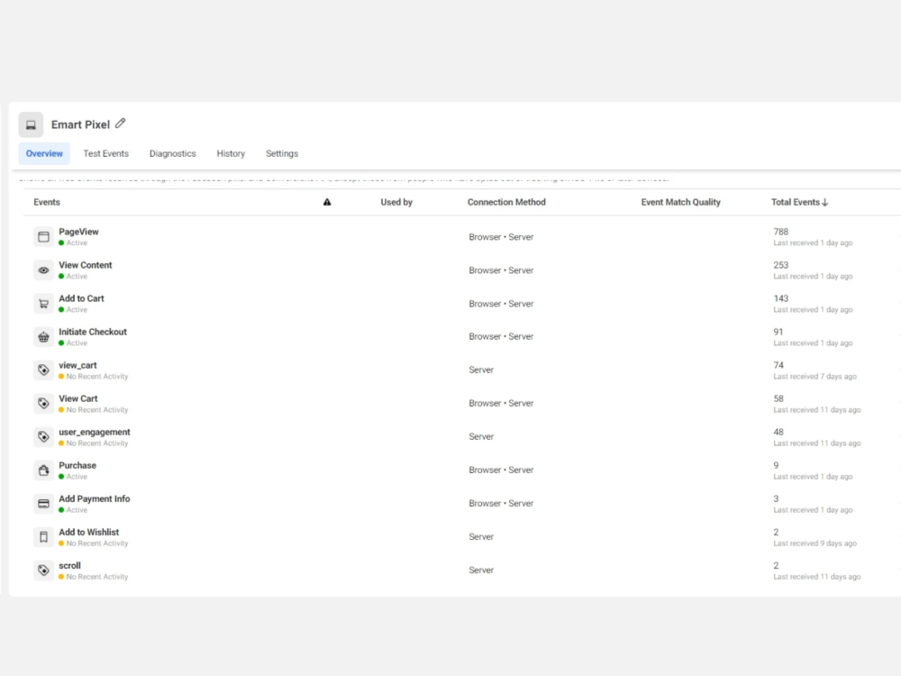
Task: Open the PageView event row
Action: (462, 237)
